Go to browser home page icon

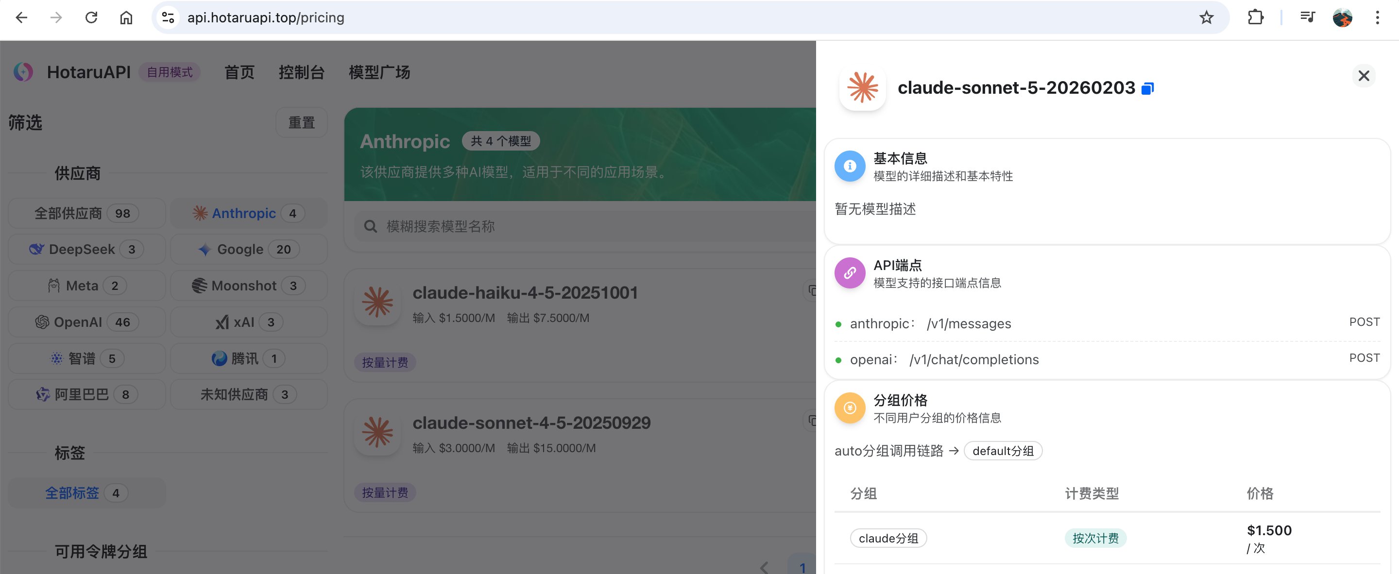pyautogui.click(x=126, y=17)
